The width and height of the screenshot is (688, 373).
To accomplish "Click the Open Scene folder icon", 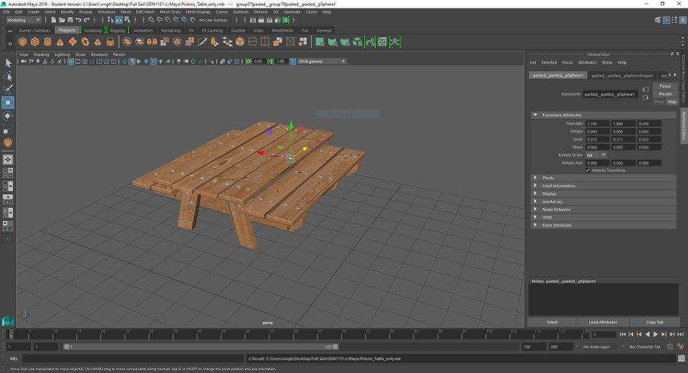I will coord(62,20).
